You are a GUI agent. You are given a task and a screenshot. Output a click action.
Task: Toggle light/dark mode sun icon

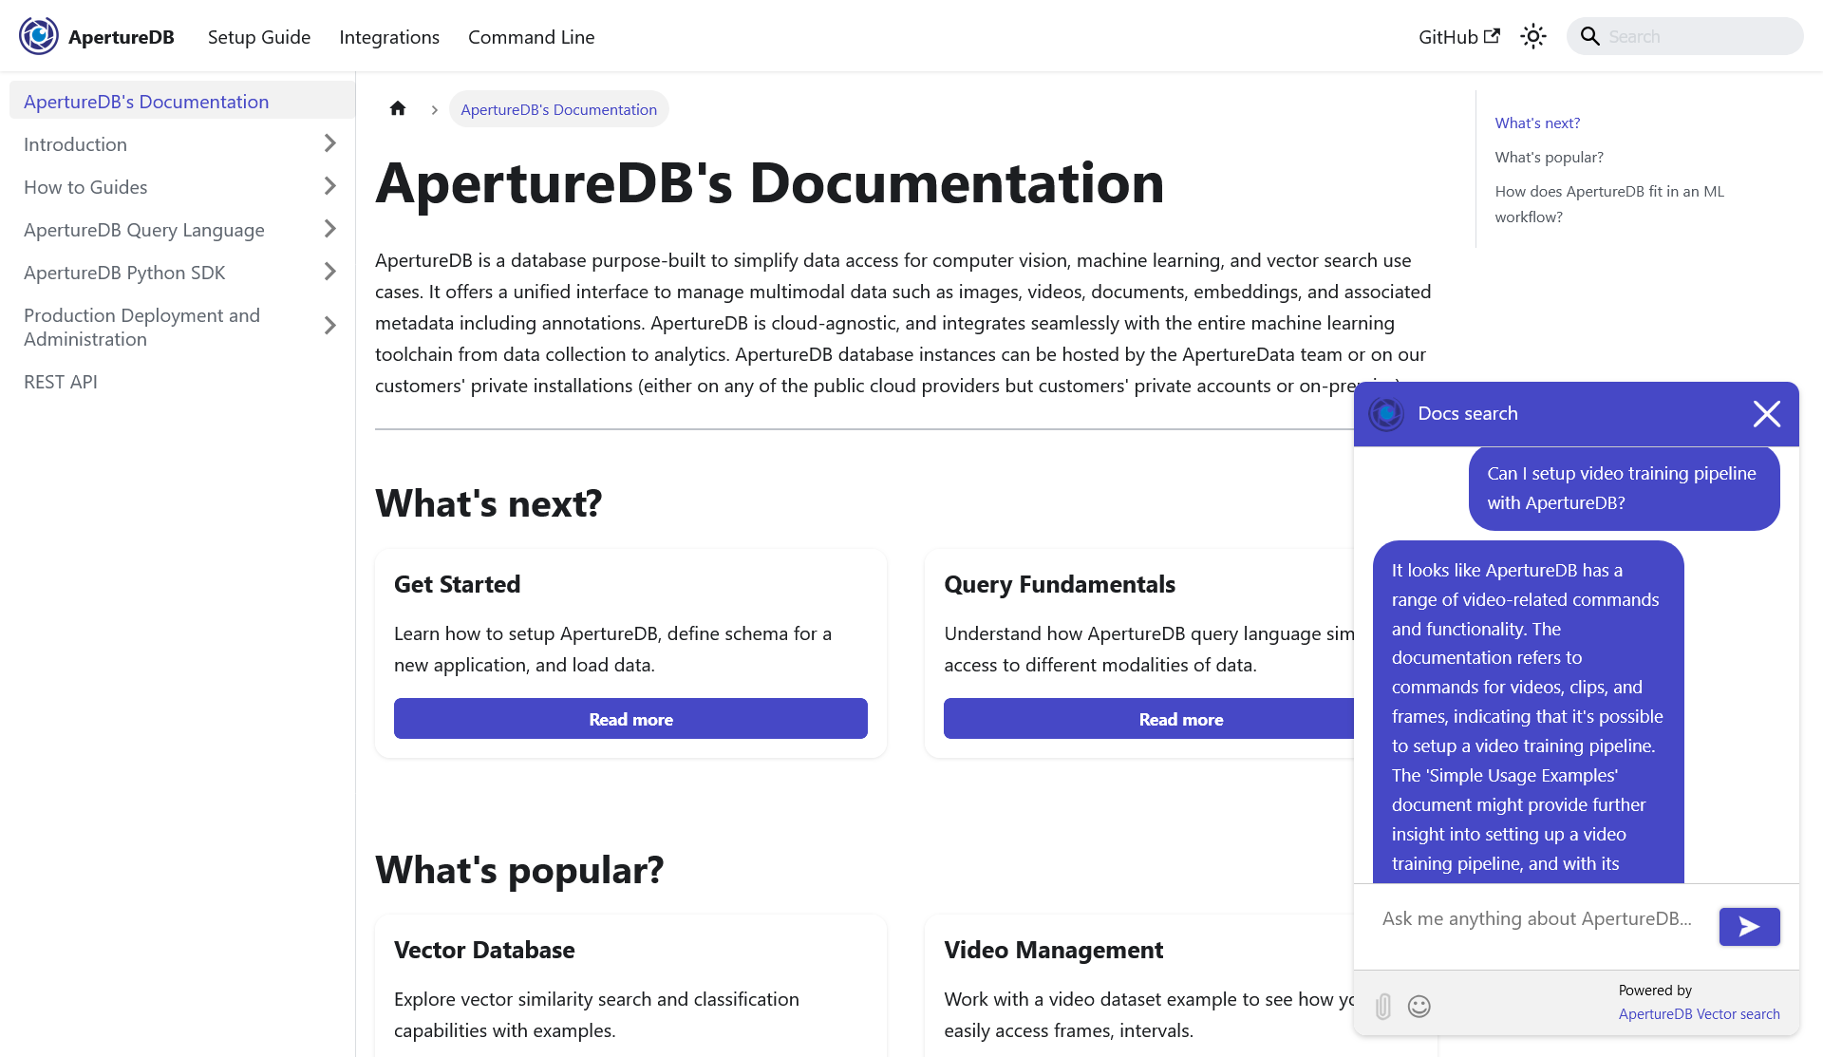pyautogui.click(x=1532, y=36)
